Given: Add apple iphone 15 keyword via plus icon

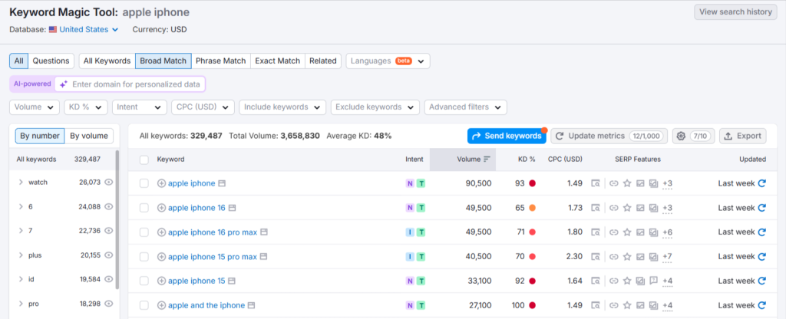Looking at the screenshot, I should pos(161,281).
